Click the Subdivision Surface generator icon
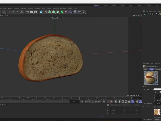Image resolution: width=161 pixels, height=121 pixels. tap(49, 12)
